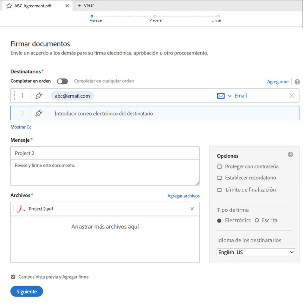Toggle Completar en orden switch
The width and height of the screenshot is (303, 308).
click(x=62, y=81)
